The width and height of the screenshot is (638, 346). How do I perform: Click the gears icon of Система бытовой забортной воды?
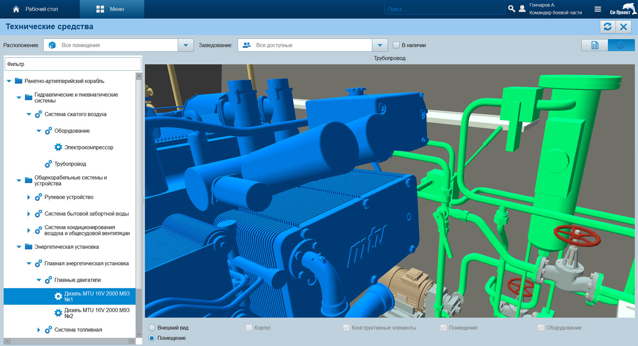38,214
